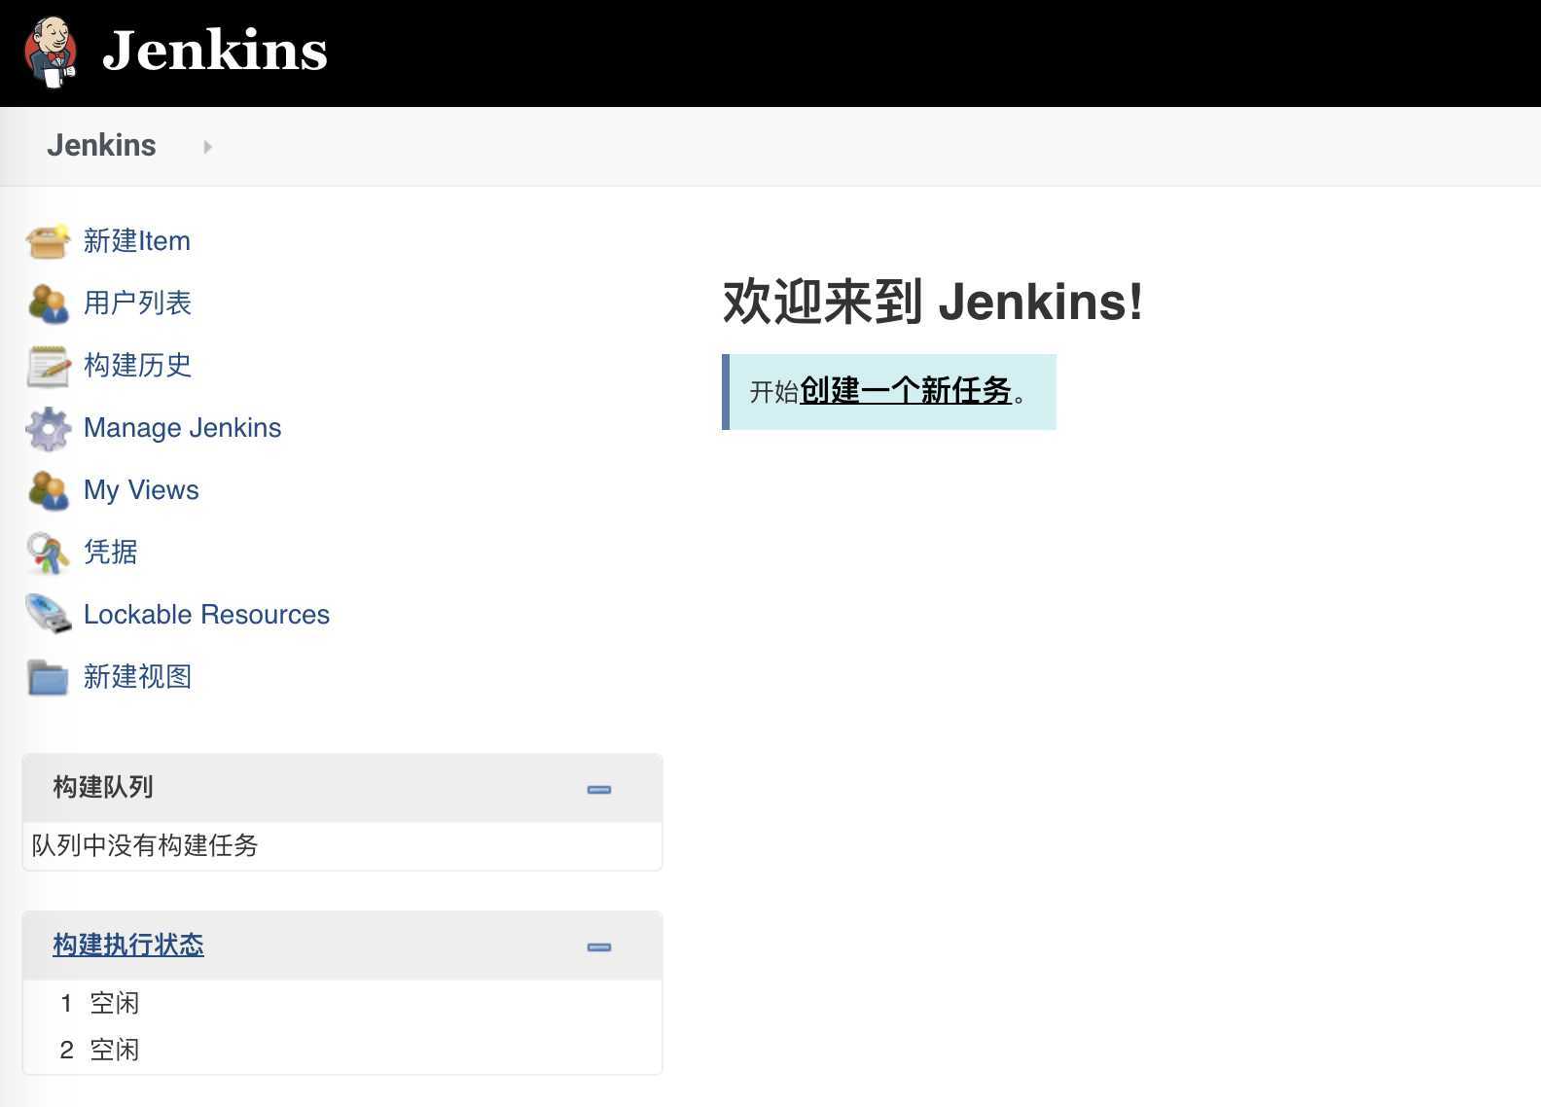Open the 构建历史 link
The width and height of the screenshot is (1541, 1107).
click(x=137, y=365)
